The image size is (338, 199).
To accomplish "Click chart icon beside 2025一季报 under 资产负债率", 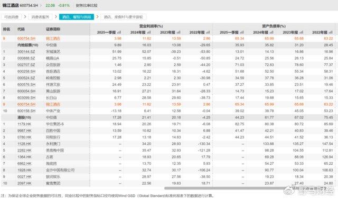I will (242, 33).
